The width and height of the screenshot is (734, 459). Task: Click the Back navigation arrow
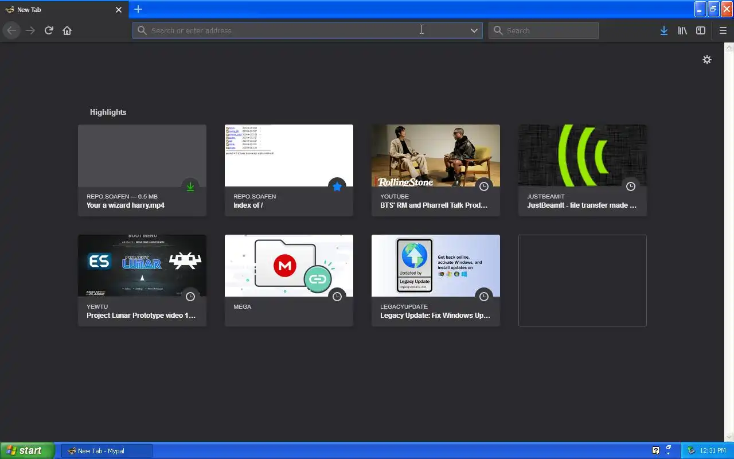coord(11,30)
